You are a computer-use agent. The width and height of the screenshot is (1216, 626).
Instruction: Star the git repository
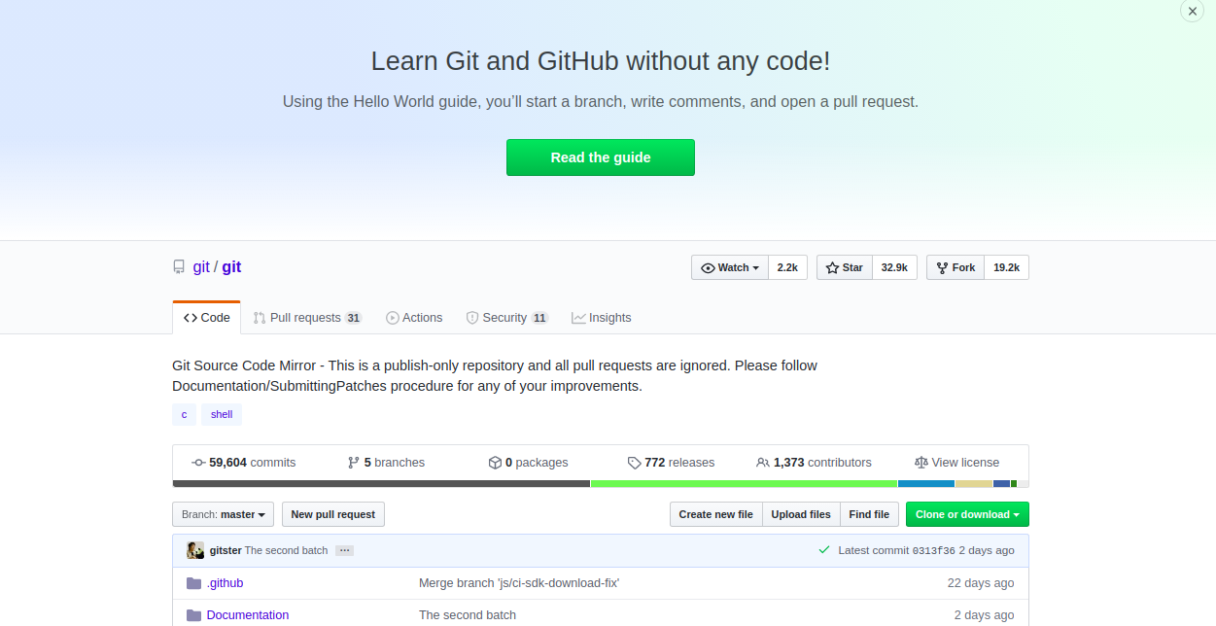click(844, 267)
